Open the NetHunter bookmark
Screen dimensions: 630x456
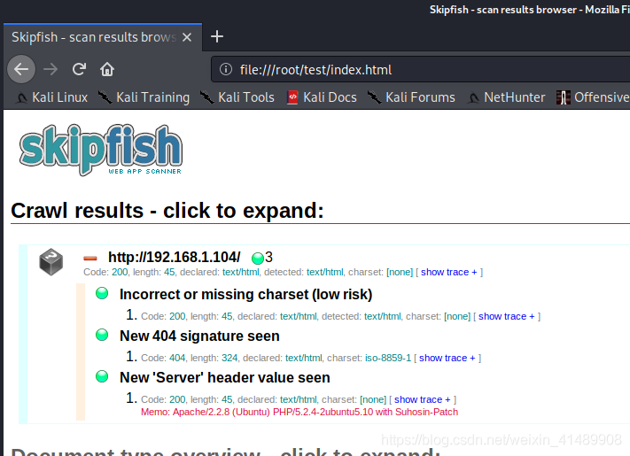[506, 97]
